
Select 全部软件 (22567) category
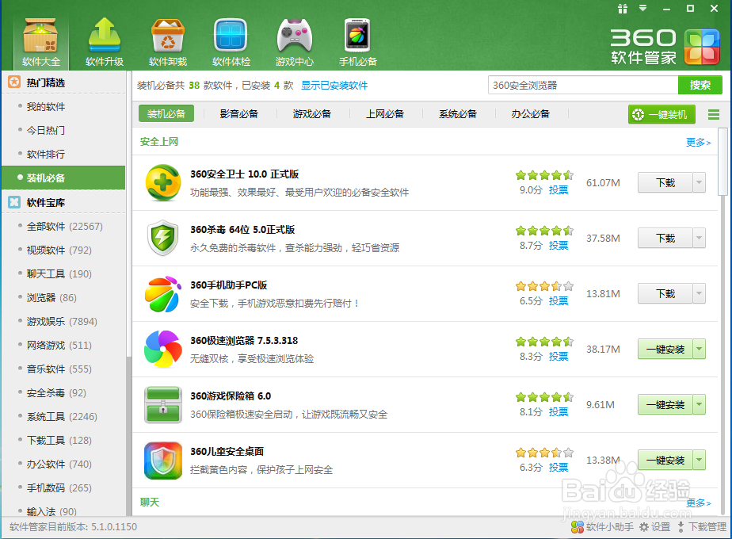pyautogui.click(x=63, y=227)
